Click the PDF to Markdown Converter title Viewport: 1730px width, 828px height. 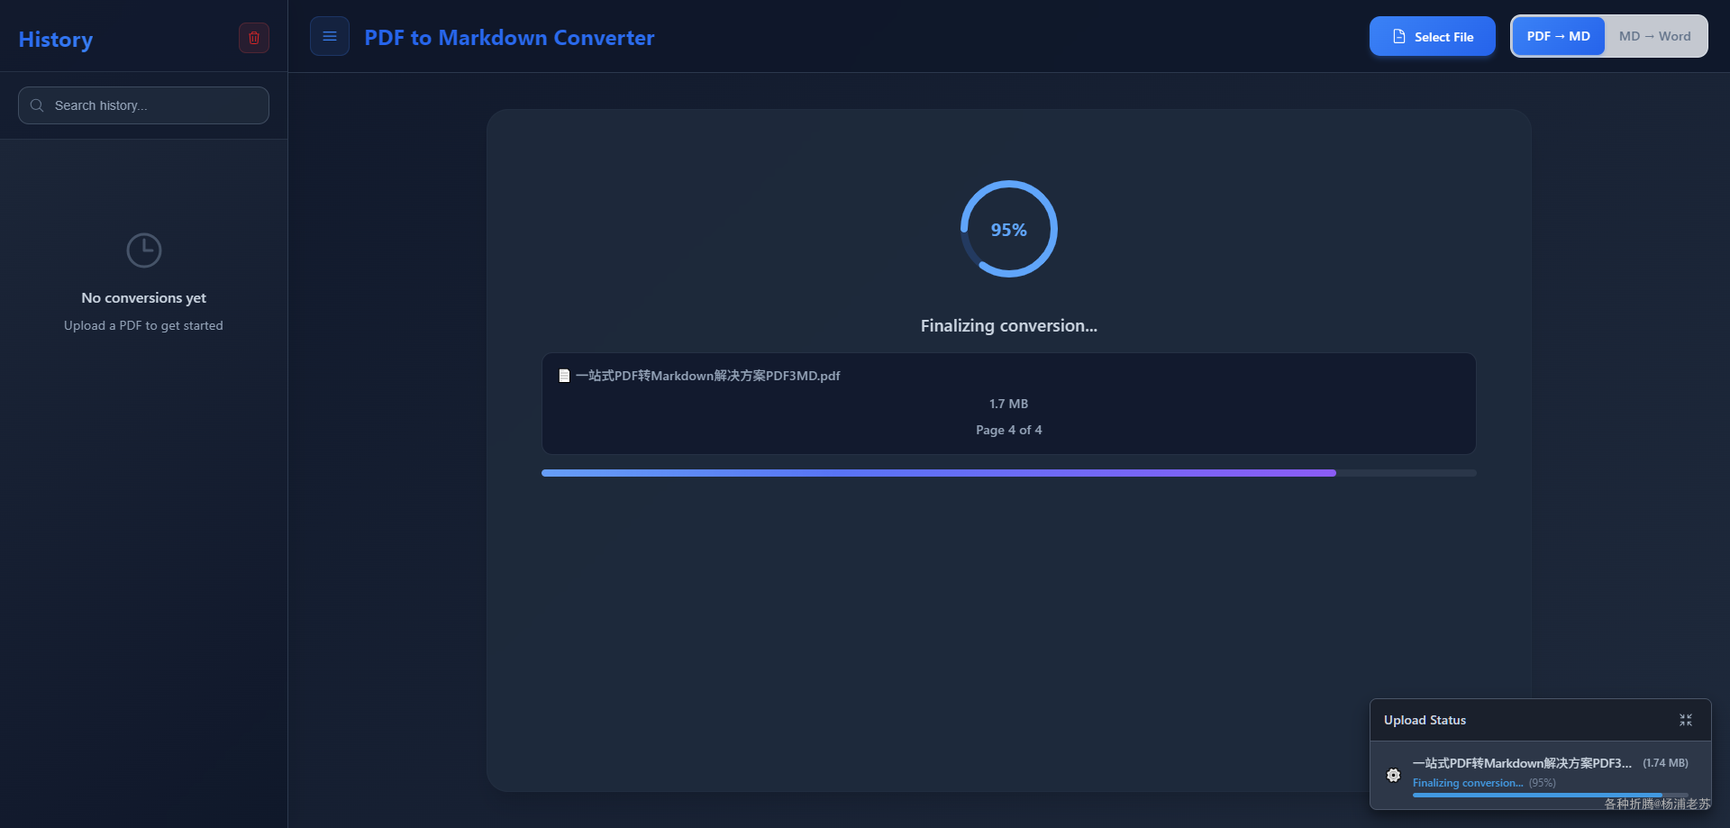[509, 38]
